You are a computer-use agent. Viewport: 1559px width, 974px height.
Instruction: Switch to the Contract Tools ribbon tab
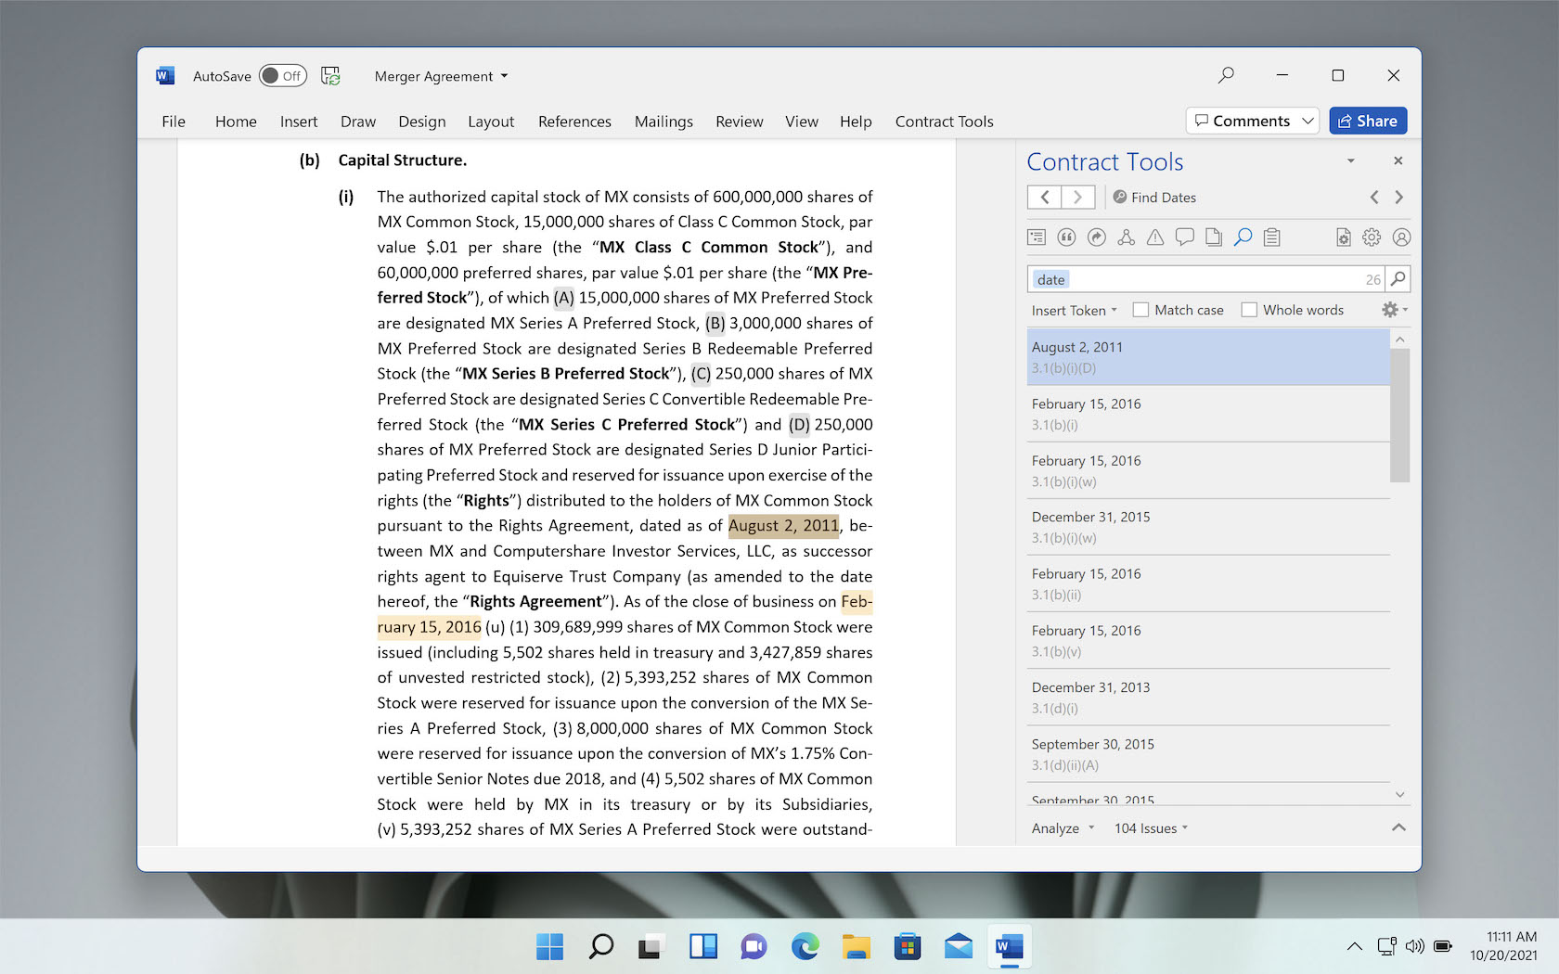point(944,122)
